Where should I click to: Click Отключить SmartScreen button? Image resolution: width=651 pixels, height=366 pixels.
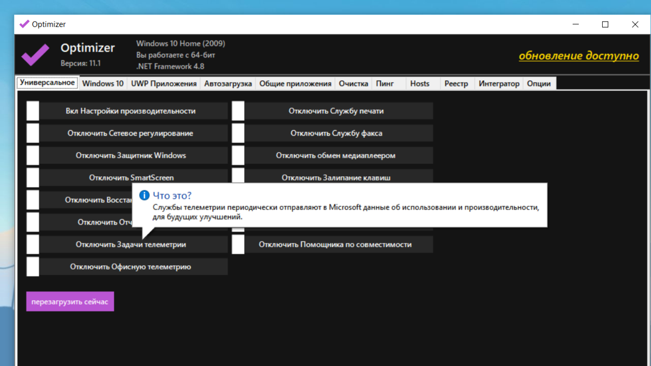tap(133, 177)
